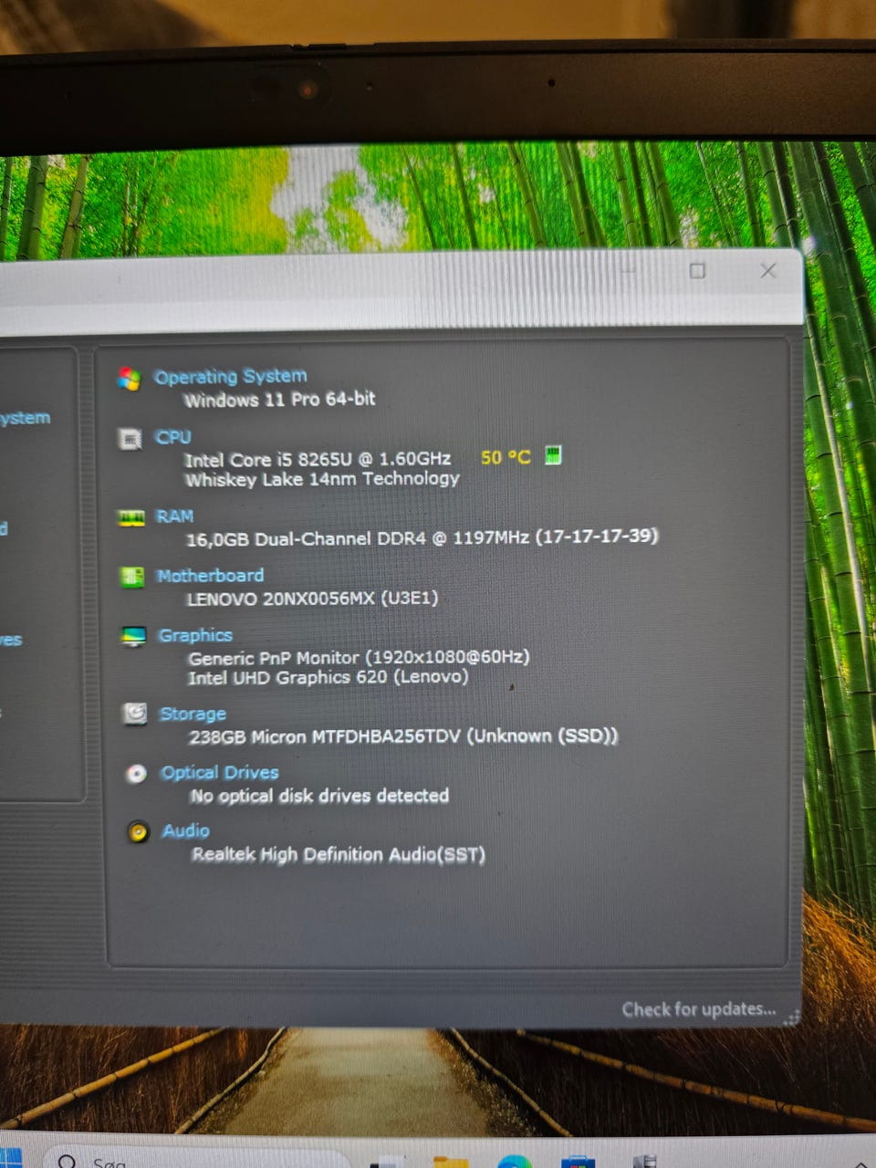This screenshot has width=876, height=1168.
Task: Click the 50 °C CPU temperature reading
Action: tap(506, 456)
